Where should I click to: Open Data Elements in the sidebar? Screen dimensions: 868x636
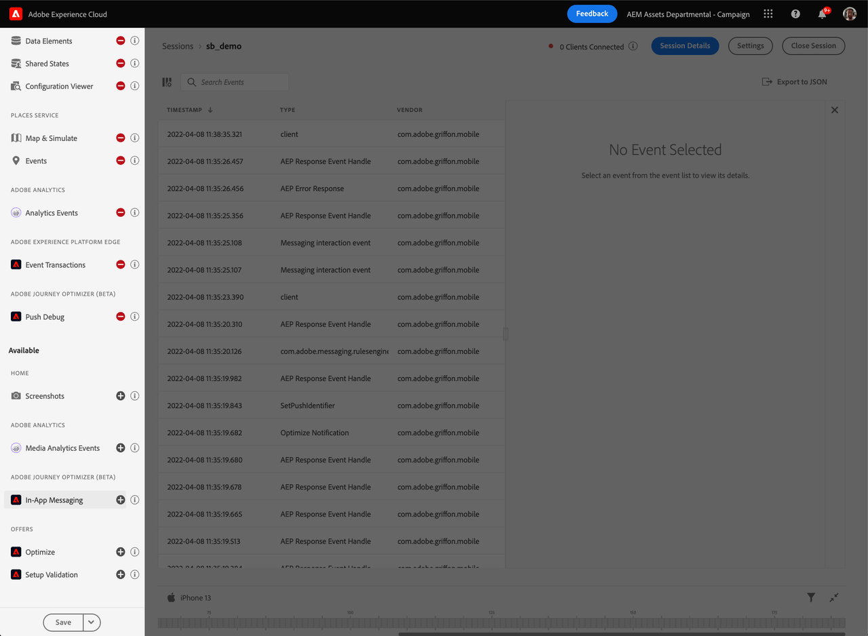(49, 41)
